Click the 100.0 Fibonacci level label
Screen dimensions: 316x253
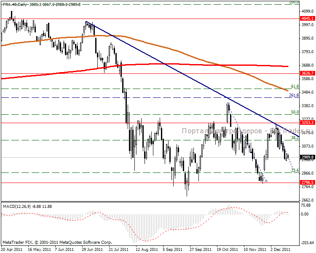[x=294, y=2]
